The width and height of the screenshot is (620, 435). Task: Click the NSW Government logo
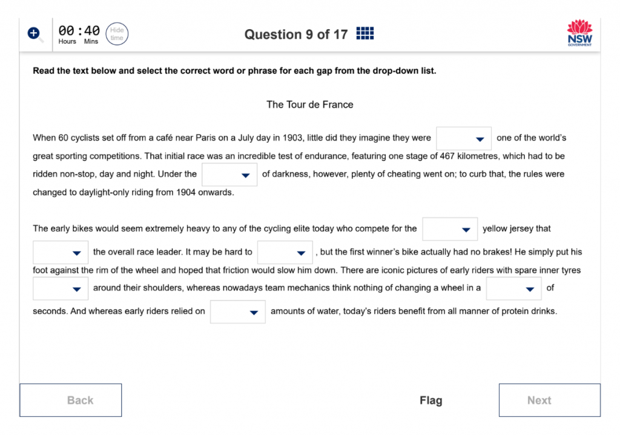coord(579,33)
